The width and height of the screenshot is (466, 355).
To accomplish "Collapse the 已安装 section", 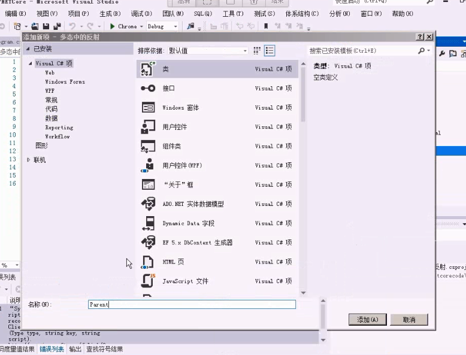I will coord(28,48).
